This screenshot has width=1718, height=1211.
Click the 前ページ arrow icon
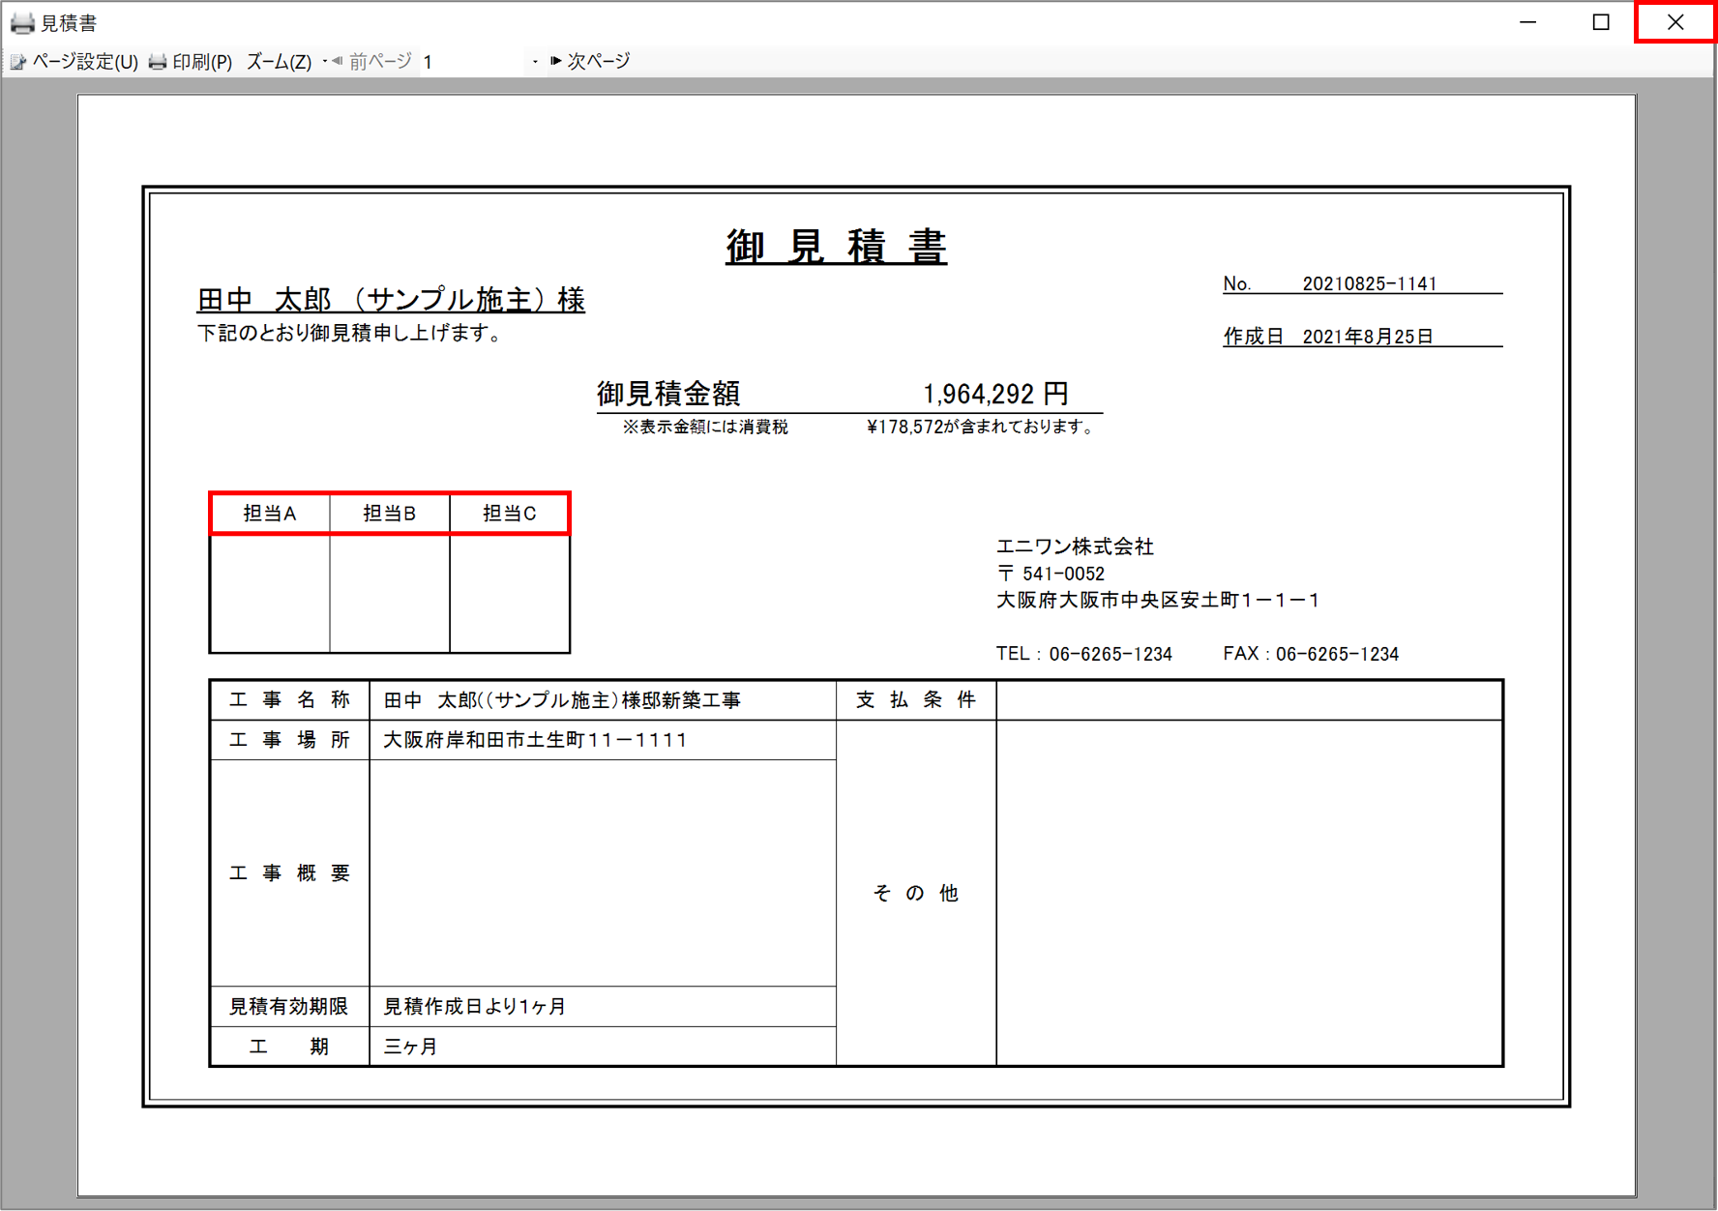coord(337,61)
